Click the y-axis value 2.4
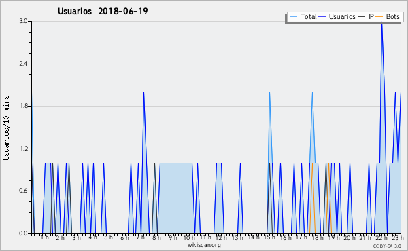The height and width of the screenshot is (251, 408). (x=23, y=64)
